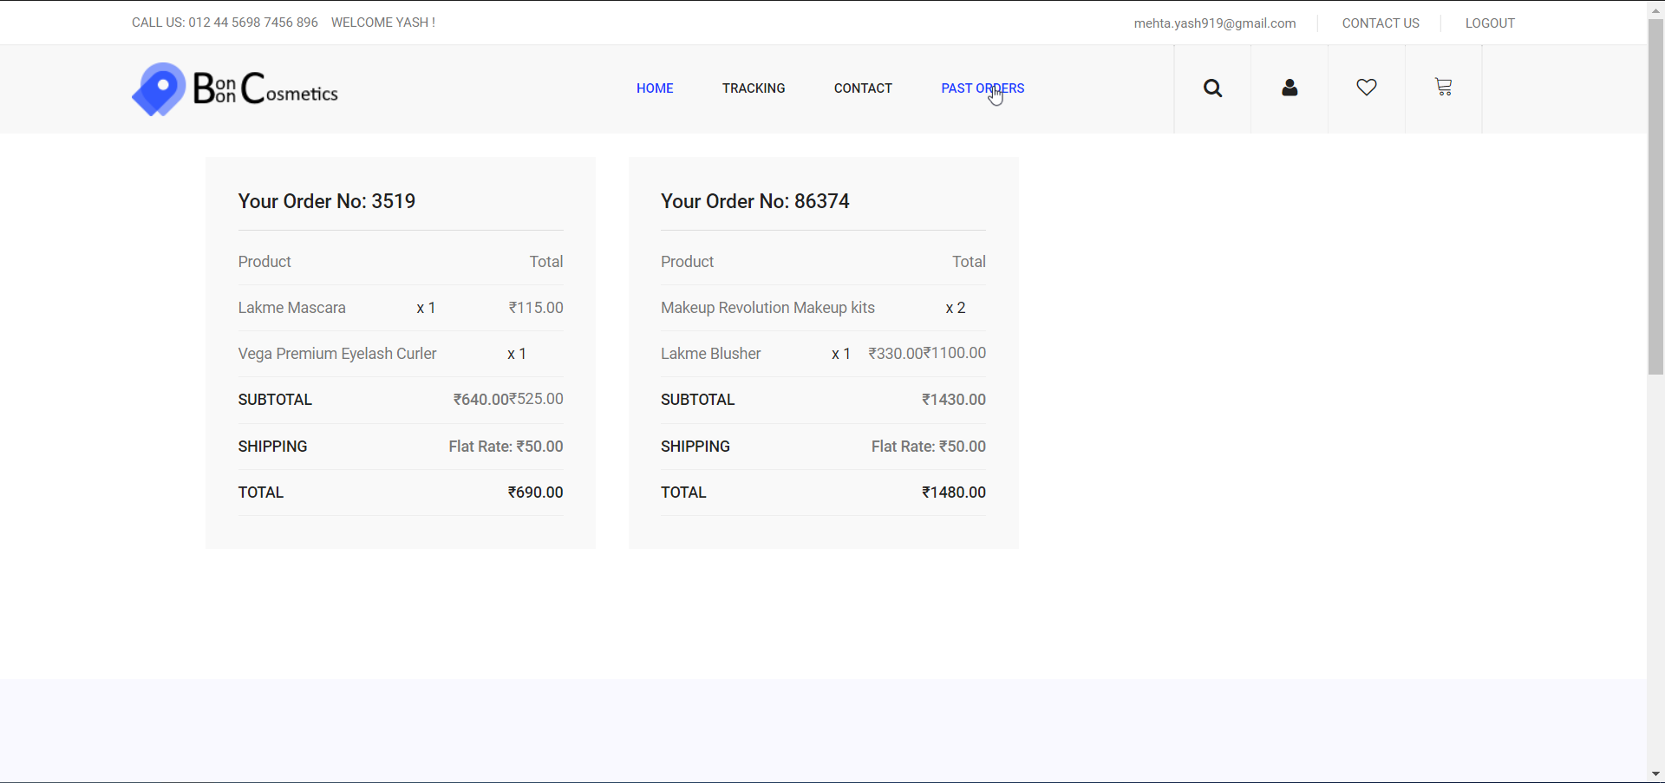
Task: Open the PAST ORDERS menu item
Action: (x=983, y=88)
